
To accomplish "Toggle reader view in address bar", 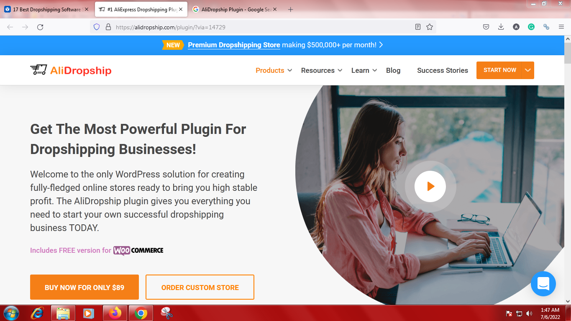I will point(417,27).
